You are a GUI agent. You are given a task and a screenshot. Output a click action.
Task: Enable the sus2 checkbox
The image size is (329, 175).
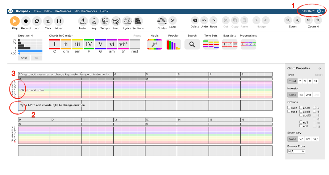pyautogui.click(x=289, y=108)
